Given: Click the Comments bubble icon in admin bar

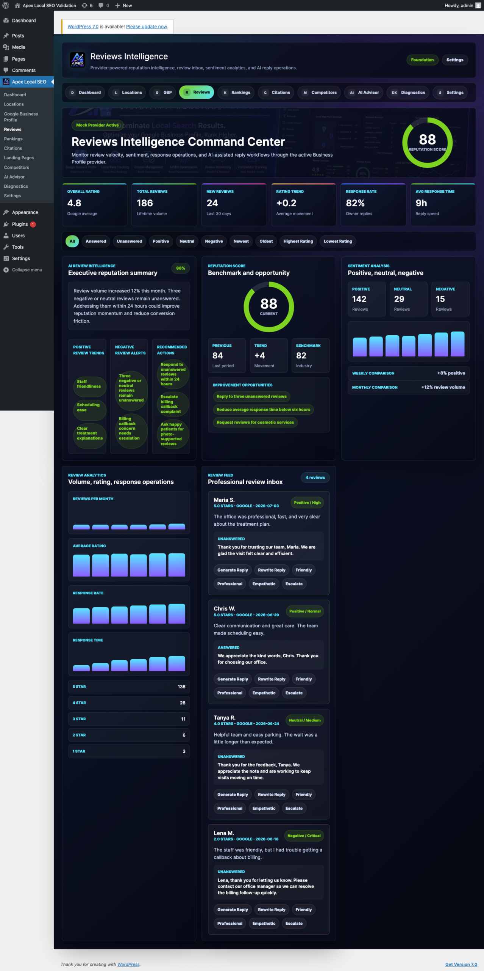Looking at the screenshot, I should click(x=101, y=5).
